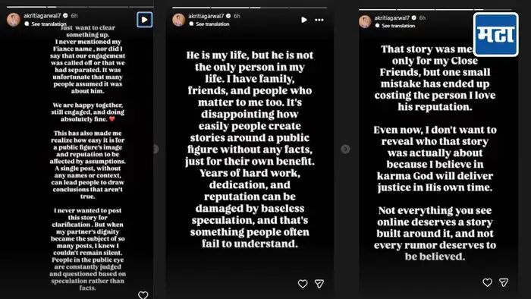The width and height of the screenshot is (531, 299).
Task: Open akritiagarwal7 profile picture on middle story
Action: [178, 20]
